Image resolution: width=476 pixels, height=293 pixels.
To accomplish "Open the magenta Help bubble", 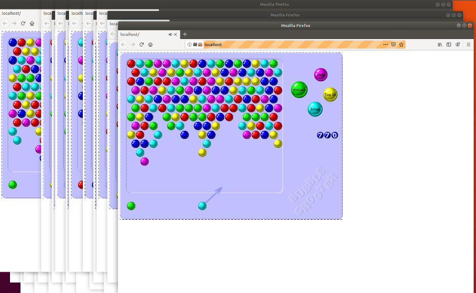I will pos(321,75).
